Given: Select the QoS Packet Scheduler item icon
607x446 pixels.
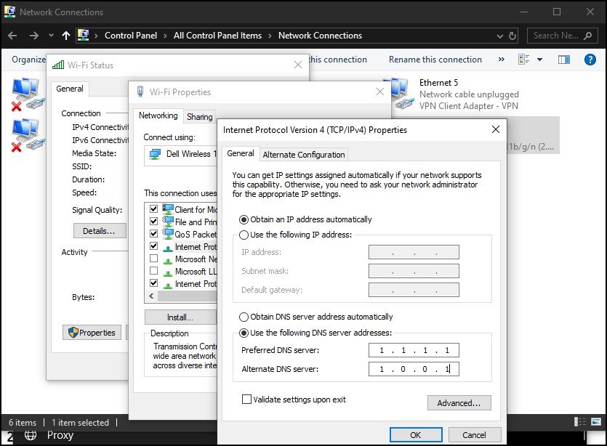Looking at the screenshot, I should point(168,234).
